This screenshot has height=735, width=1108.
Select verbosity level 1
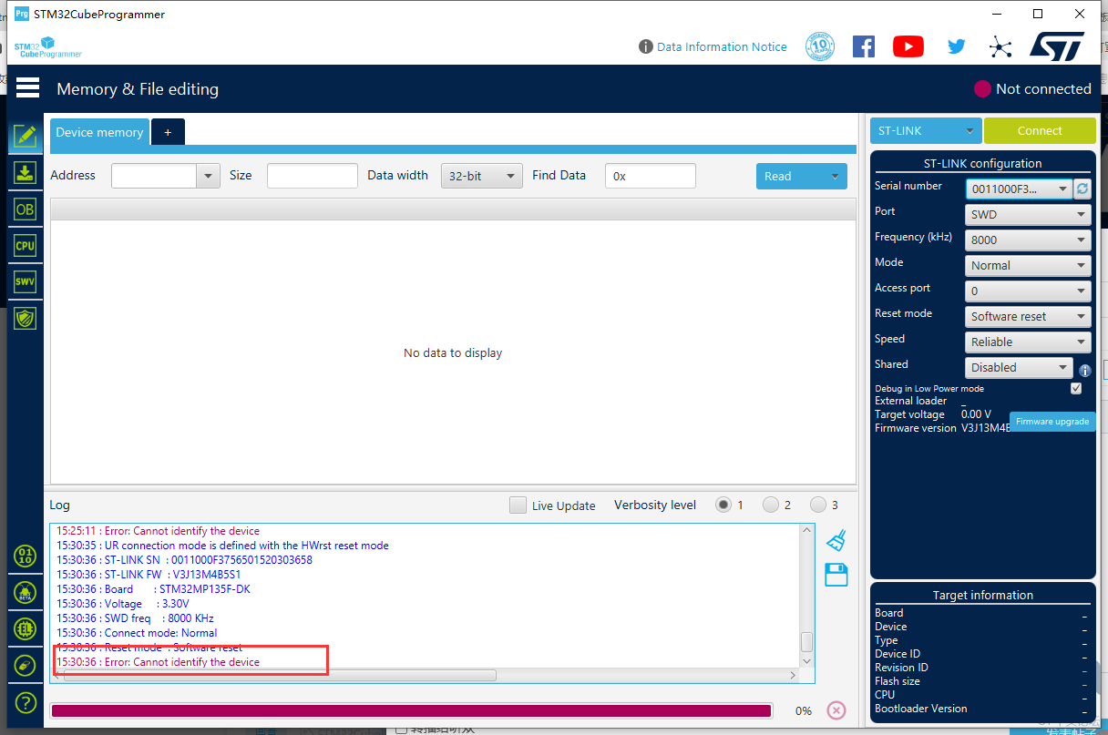coord(723,505)
